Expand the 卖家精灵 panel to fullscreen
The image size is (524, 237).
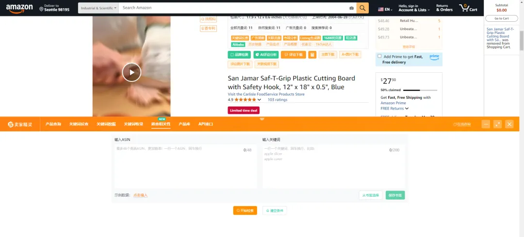point(498,124)
